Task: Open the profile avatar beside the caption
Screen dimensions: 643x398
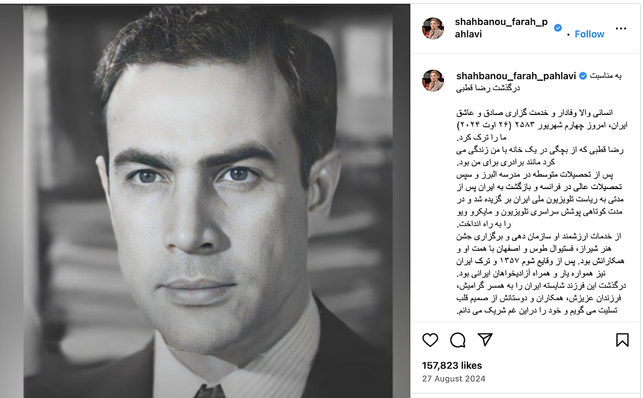Action: [433, 81]
